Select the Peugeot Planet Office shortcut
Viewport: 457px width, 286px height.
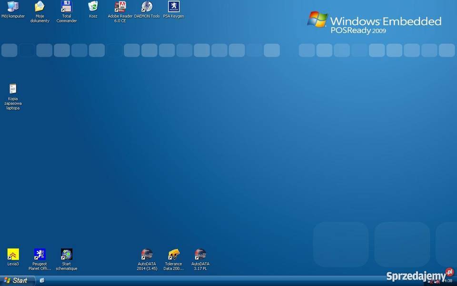pyautogui.click(x=40, y=254)
